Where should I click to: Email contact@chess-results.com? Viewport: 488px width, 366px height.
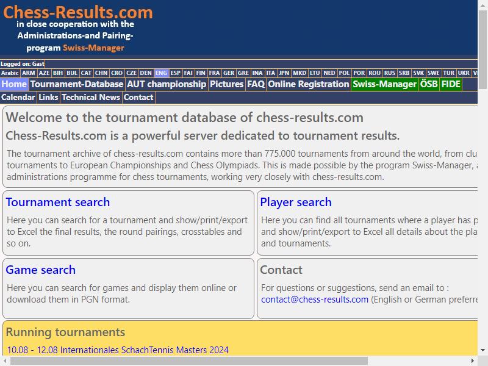pyautogui.click(x=315, y=300)
